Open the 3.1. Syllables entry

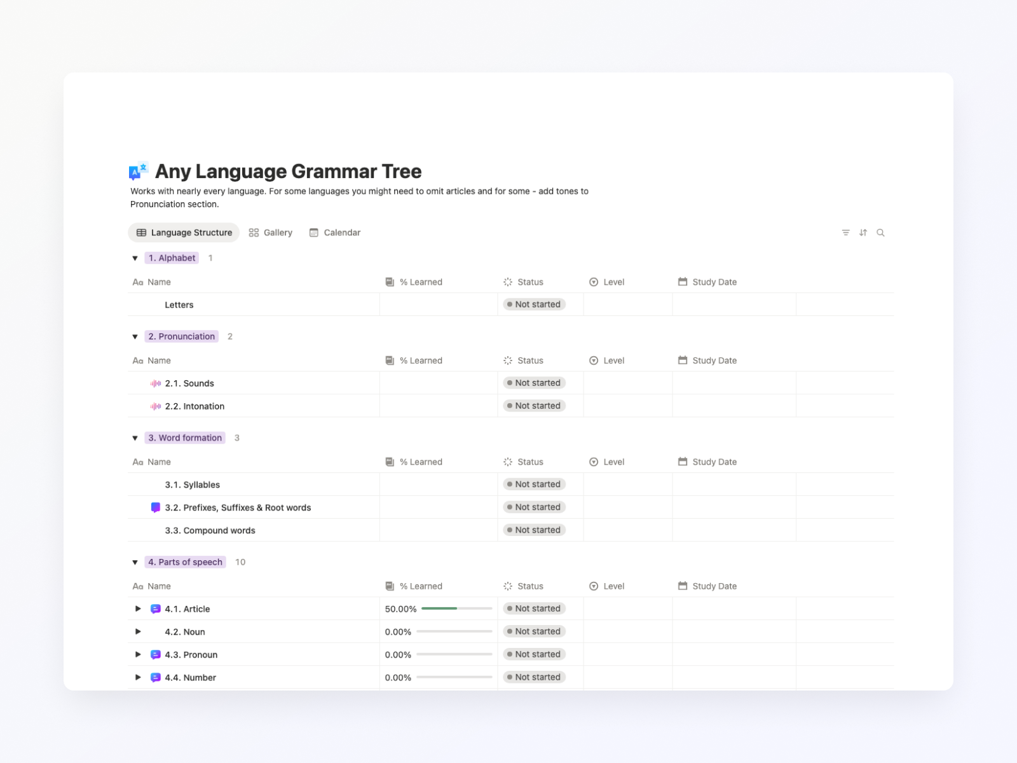click(x=193, y=485)
